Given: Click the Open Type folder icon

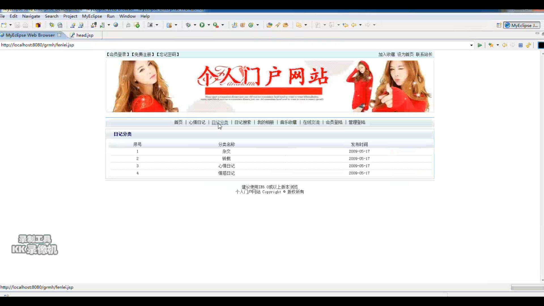Looking at the screenshot, I should click(x=269, y=25).
